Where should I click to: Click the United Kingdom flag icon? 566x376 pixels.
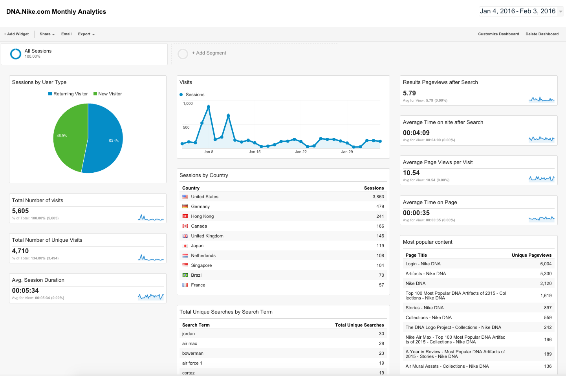(x=185, y=236)
